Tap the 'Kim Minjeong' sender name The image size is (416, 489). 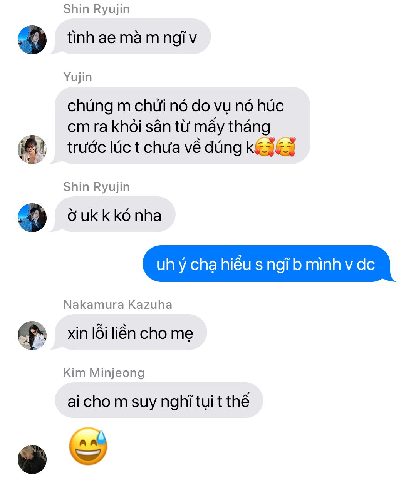pos(104,373)
